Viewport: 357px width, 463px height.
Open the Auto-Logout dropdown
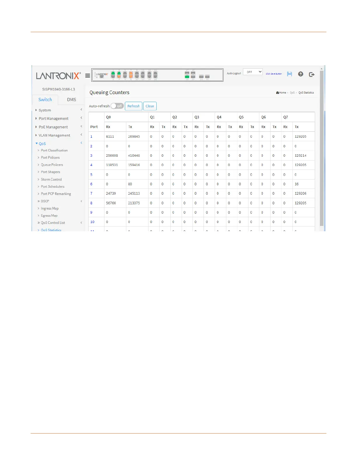[x=253, y=72]
